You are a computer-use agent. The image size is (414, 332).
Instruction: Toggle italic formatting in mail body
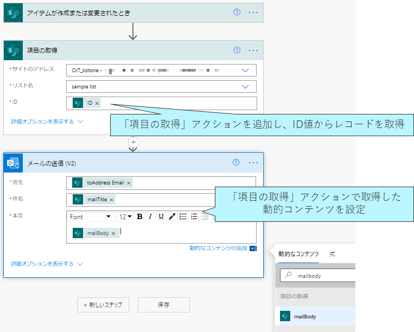tap(150, 216)
